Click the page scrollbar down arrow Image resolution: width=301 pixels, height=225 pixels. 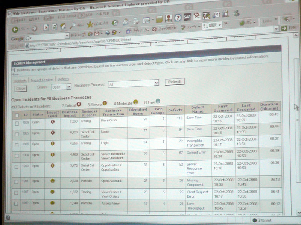299,212
